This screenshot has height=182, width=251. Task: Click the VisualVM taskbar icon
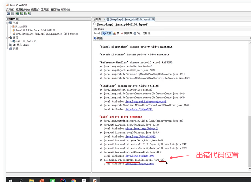94,180
